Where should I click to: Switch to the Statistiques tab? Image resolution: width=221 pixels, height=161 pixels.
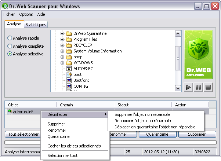point(36,25)
